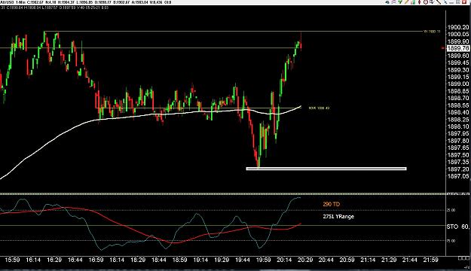This screenshot has width=471, height=271.
Task: Click the 15:59 time axis label
Action: [12, 260]
